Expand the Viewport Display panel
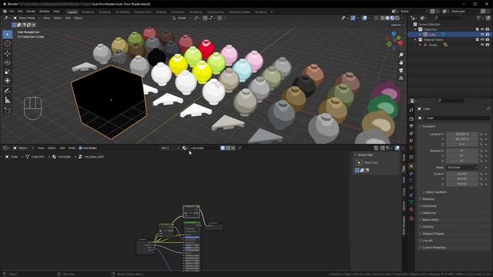Screen dimensions: 493x277 pos(433,234)
